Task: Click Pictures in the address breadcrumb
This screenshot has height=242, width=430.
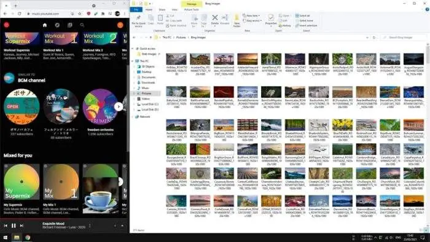Action: point(181,37)
